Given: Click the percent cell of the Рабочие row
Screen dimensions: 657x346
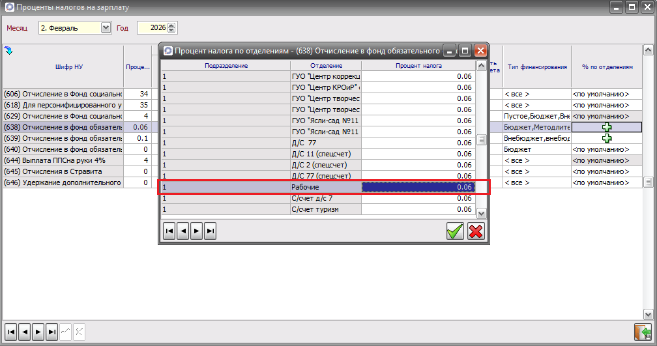Looking at the screenshot, I should (x=417, y=187).
